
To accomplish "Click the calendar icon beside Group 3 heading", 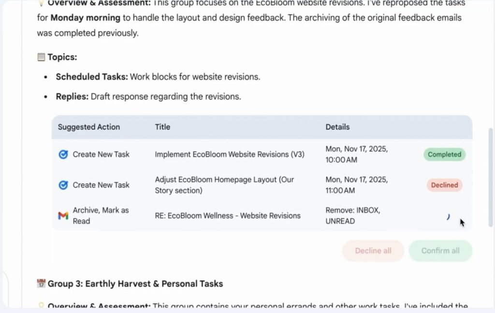I will pyautogui.click(x=41, y=284).
